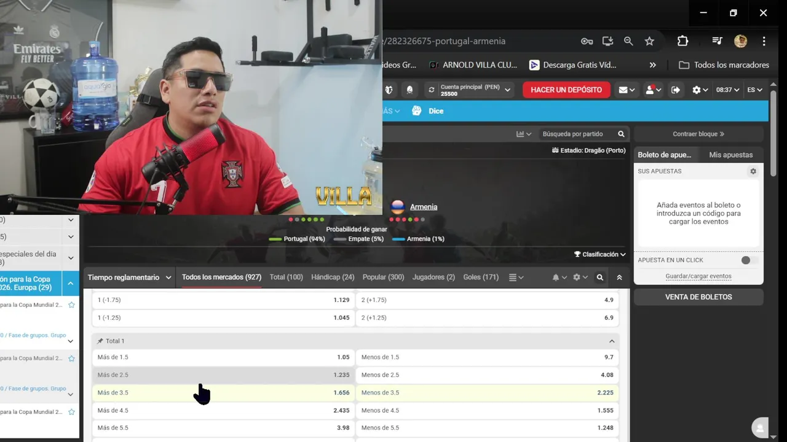787x442 pixels.
Task: Open the Todos los marcadores folder
Action: pyautogui.click(x=724, y=65)
